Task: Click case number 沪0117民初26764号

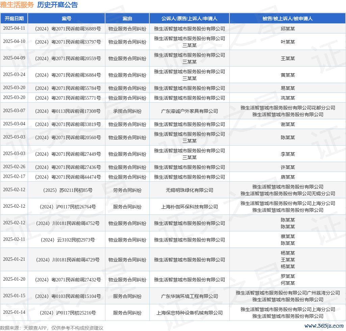Action: [x=68, y=207]
